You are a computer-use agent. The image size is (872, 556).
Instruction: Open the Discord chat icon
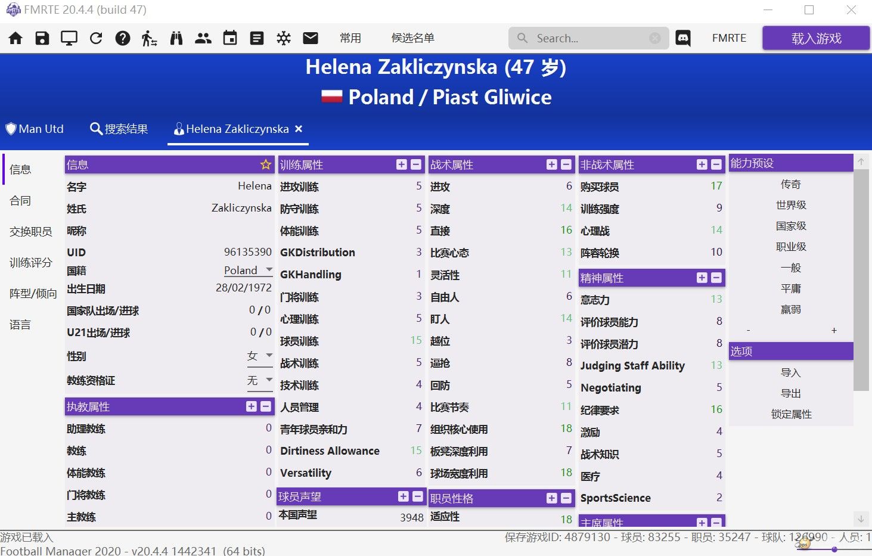(683, 38)
